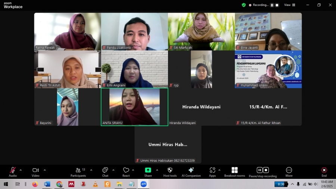Expand the Chat options arrow

[x=113, y=170]
